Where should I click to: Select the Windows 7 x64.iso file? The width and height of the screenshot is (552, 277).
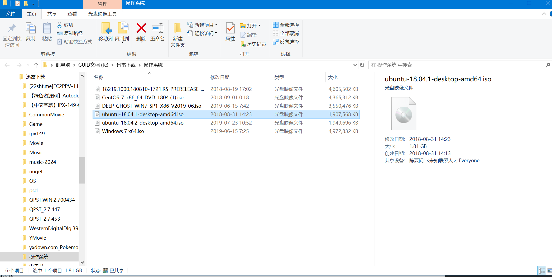click(x=226, y=131)
